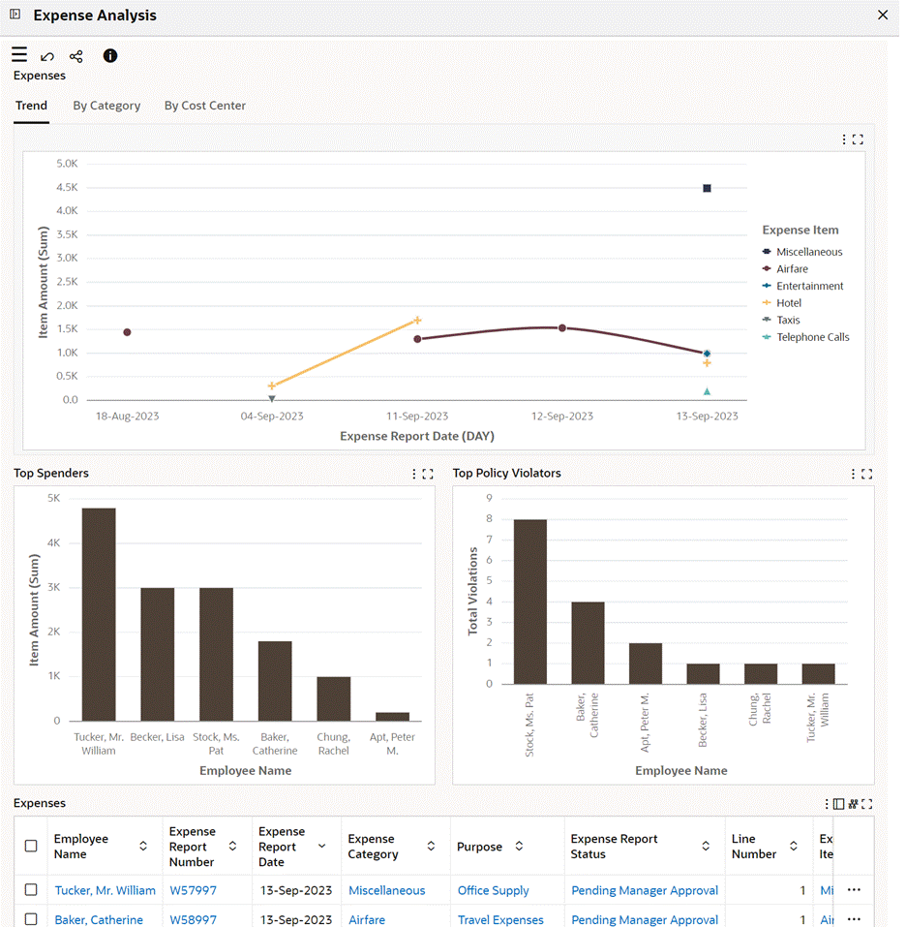Maximize the Top Policy Violators chart
Image resolution: width=906 pixels, height=927 pixels.
pyautogui.click(x=866, y=474)
